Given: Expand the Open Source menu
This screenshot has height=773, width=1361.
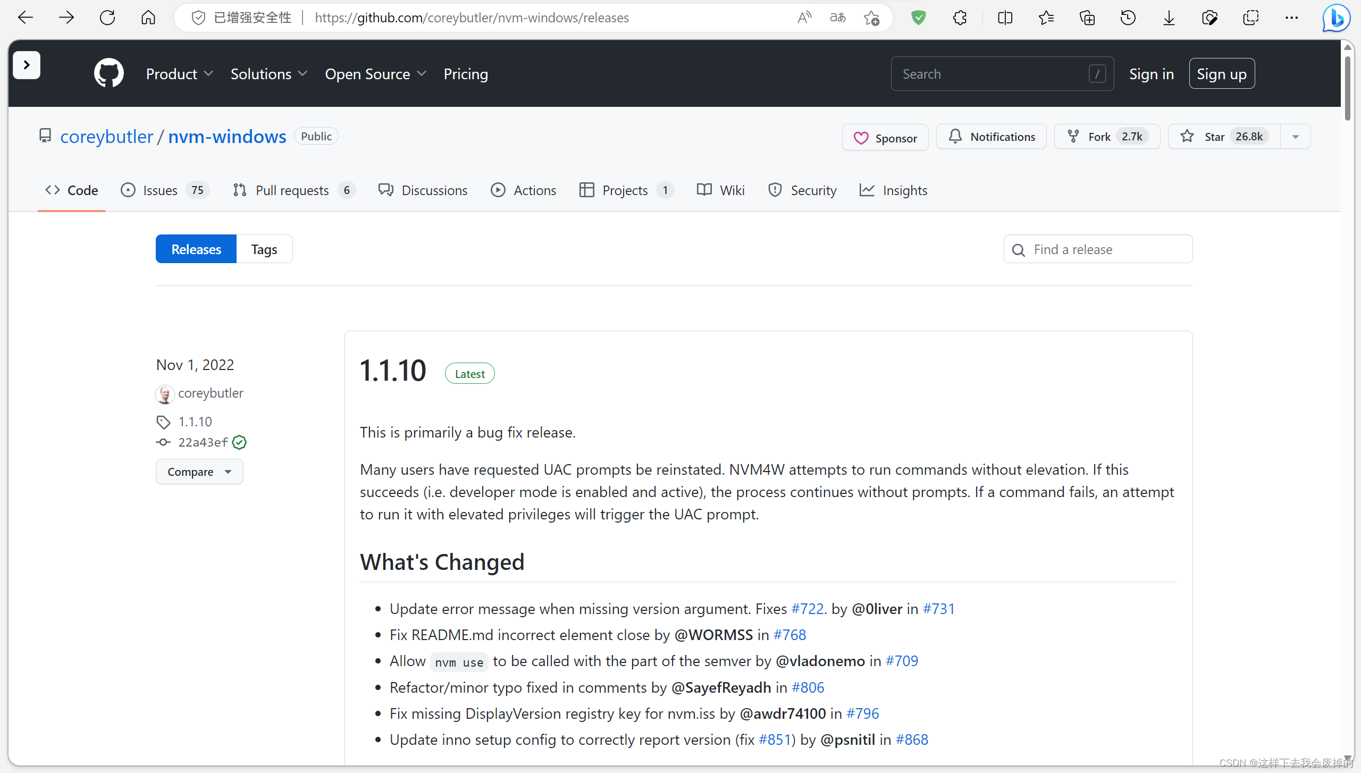Looking at the screenshot, I should click(x=376, y=74).
